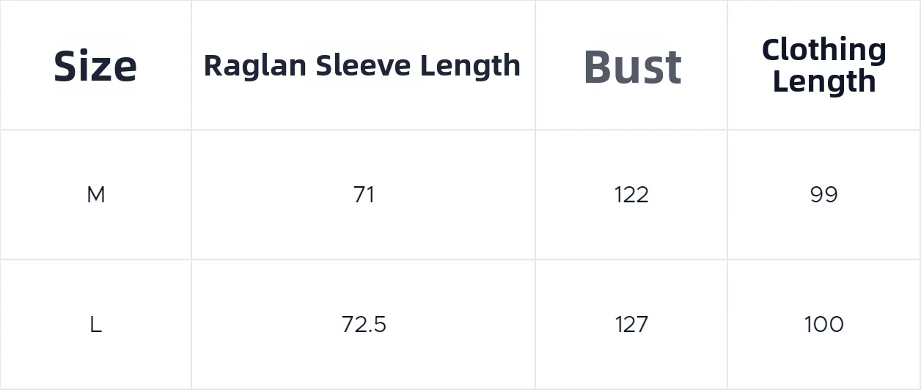Select the bust measurement for size L
This screenshot has width=921, height=390.
[x=631, y=325]
